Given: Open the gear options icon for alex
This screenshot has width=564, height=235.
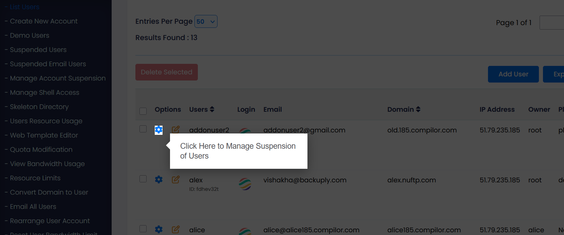Looking at the screenshot, I should [158, 179].
